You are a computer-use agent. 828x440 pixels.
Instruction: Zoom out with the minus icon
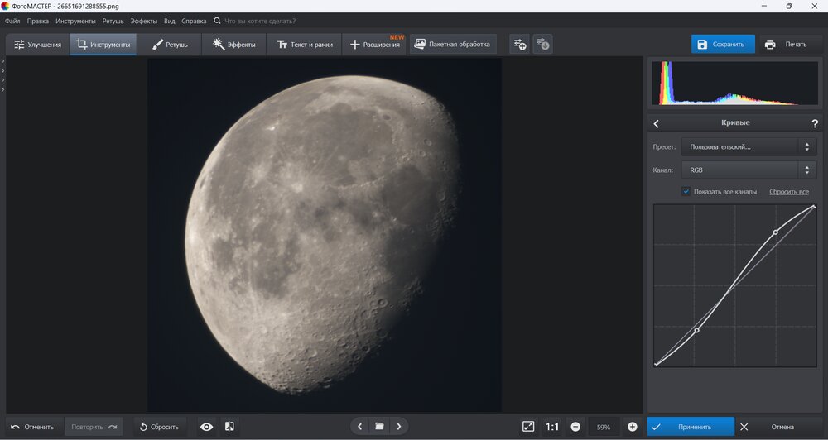coord(575,427)
